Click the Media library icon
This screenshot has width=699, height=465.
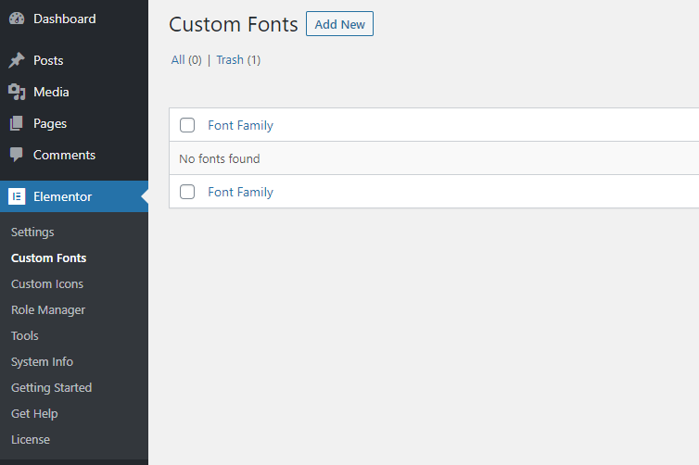pos(17,92)
